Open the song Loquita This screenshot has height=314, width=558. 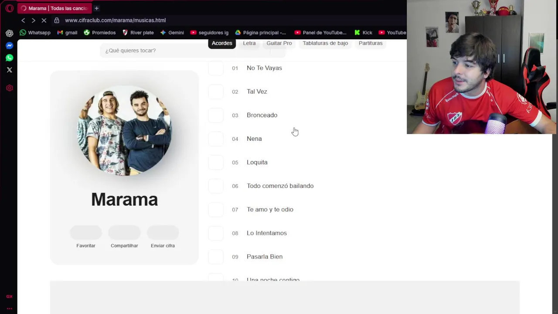257,162
